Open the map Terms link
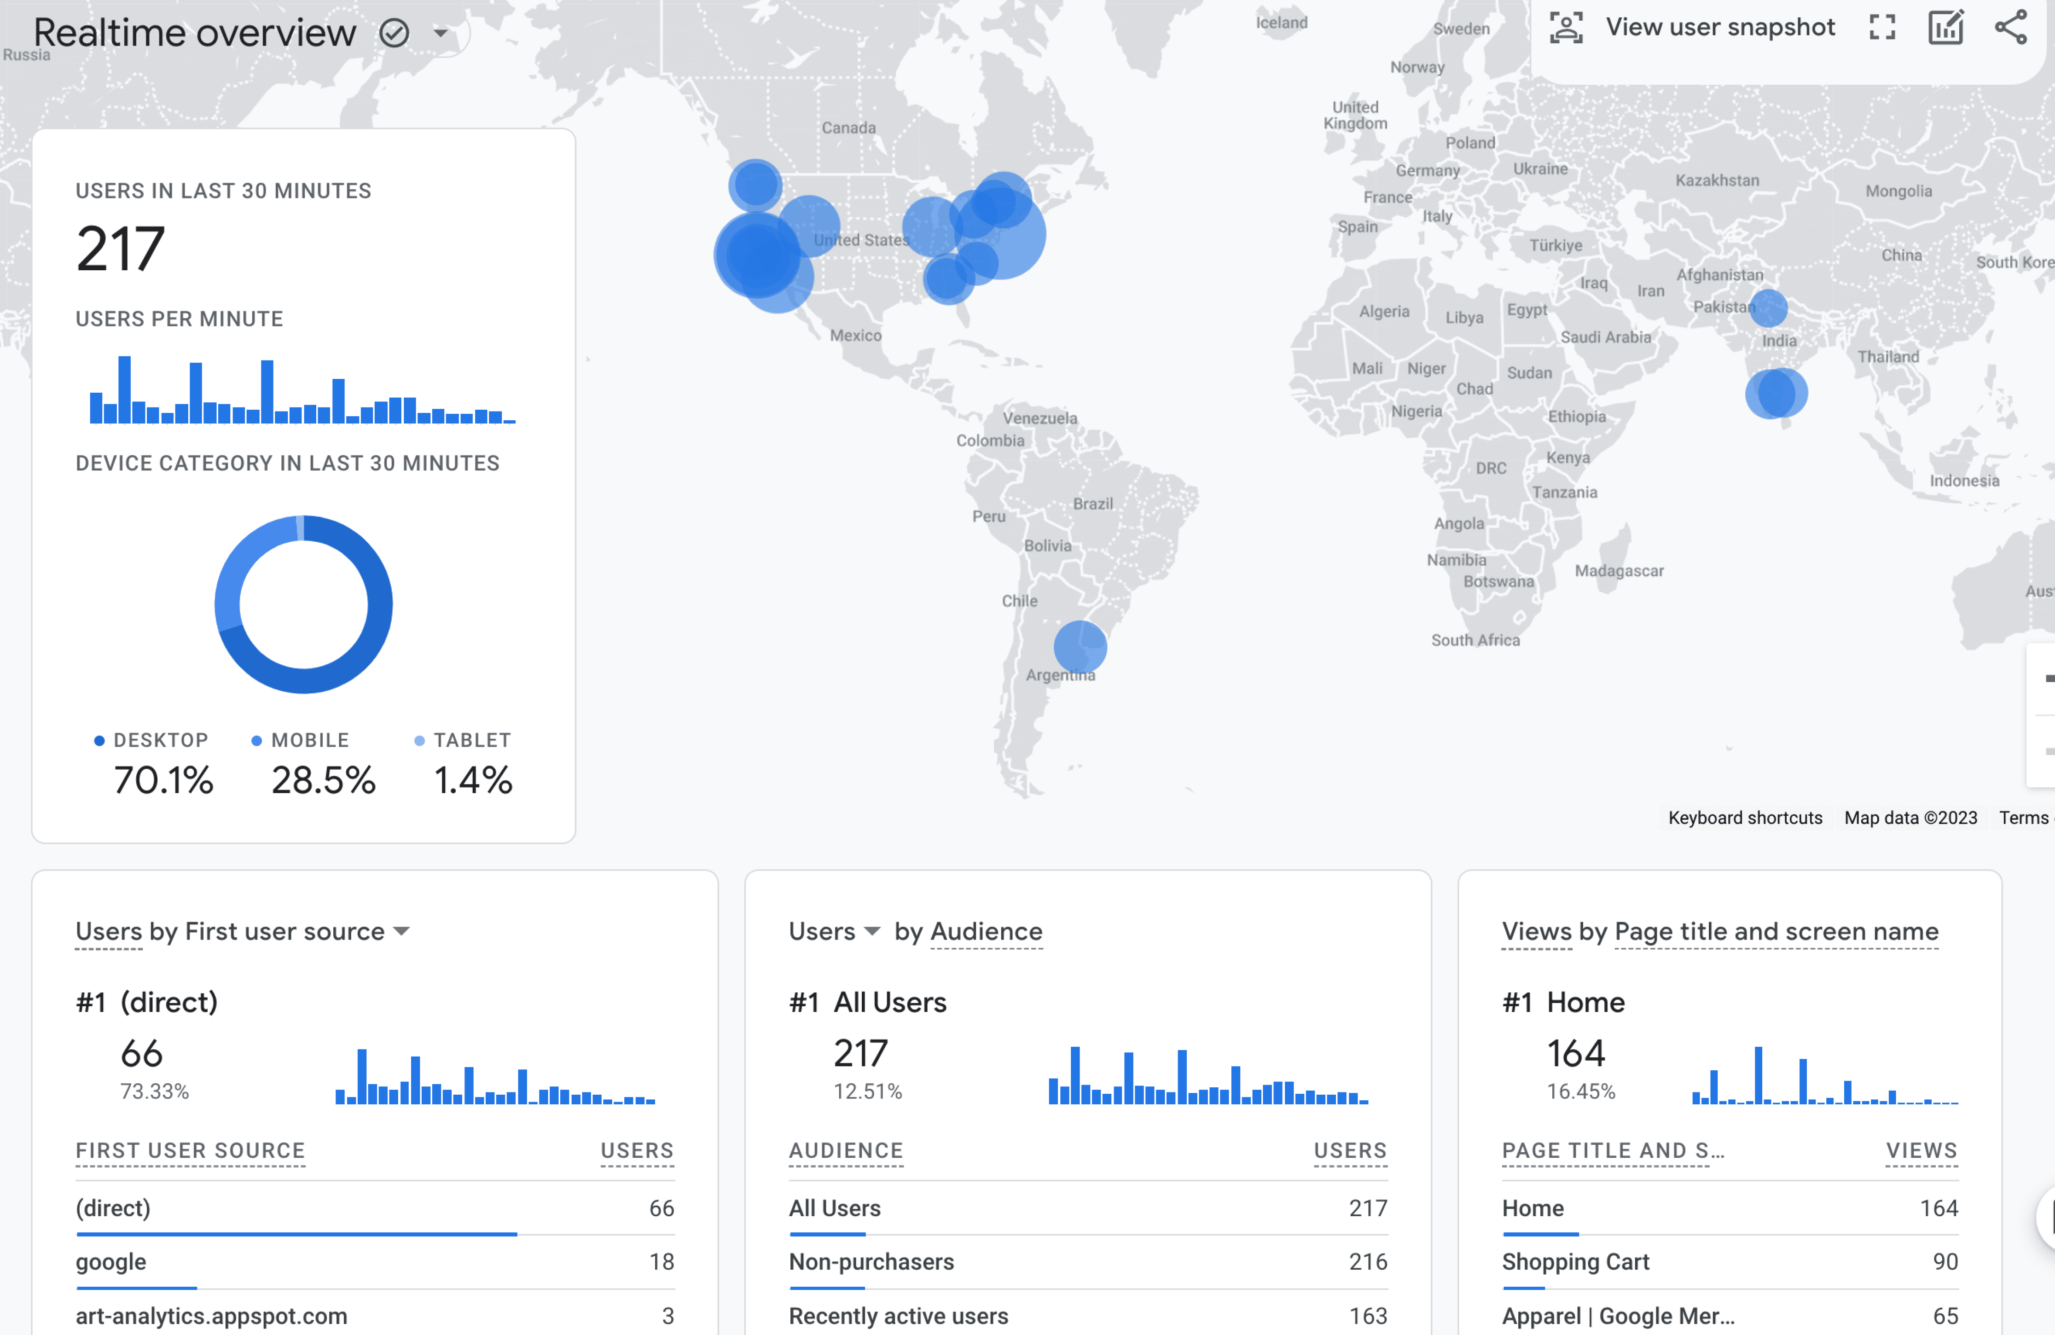 tap(2023, 817)
